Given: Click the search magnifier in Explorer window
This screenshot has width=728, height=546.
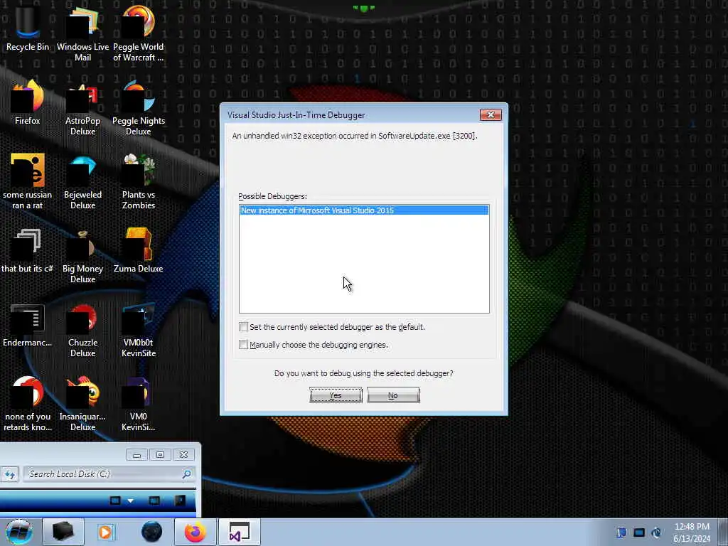Looking at the screenshot, I should pyautogui.click(x=187, y=474).
